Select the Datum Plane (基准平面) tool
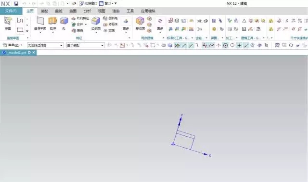The image size is (308, 182). point(40,24)
